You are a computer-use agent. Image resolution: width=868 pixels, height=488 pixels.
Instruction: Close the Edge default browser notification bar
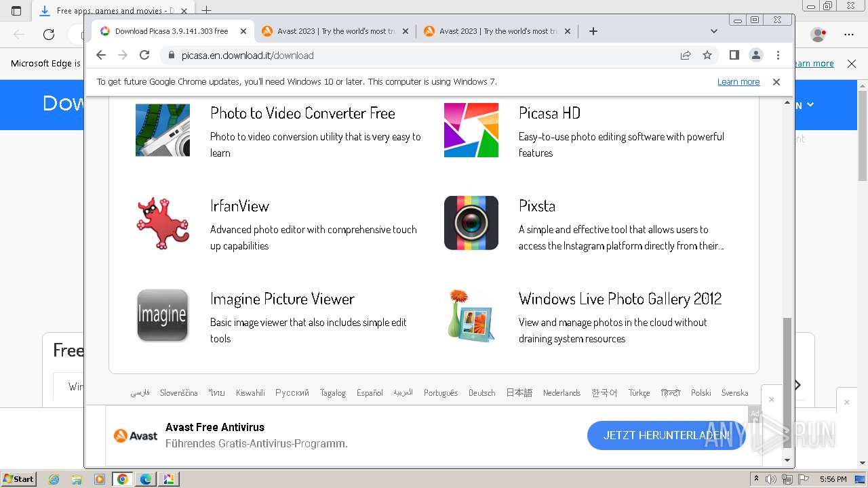(852, 64)
